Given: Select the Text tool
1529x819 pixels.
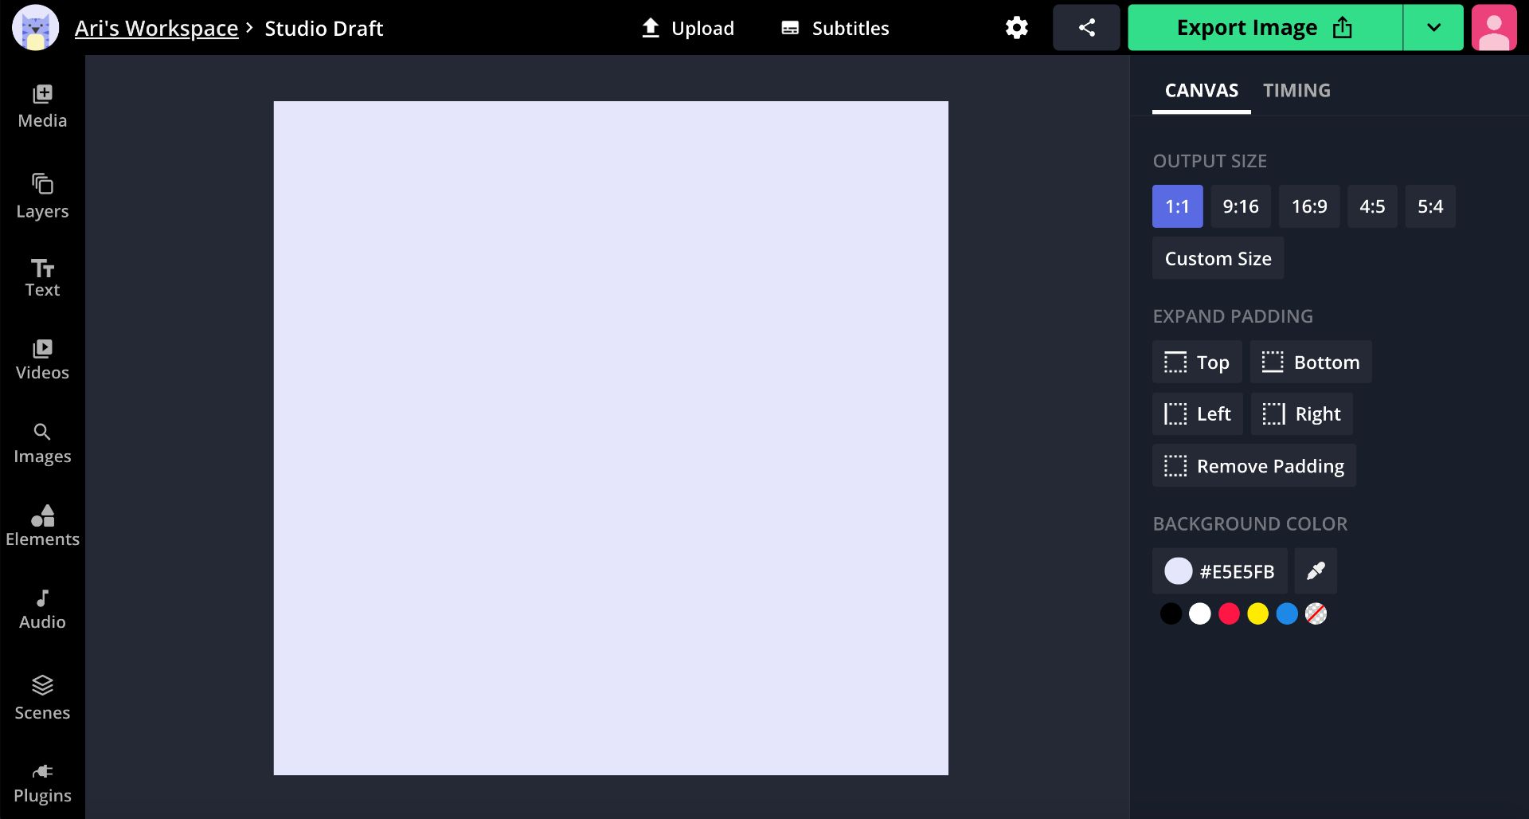Looking at the screenshot, I should coord(42,278).
